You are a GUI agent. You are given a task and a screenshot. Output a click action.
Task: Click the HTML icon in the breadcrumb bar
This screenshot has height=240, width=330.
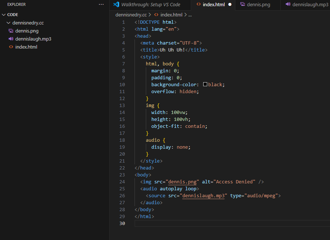156,15
